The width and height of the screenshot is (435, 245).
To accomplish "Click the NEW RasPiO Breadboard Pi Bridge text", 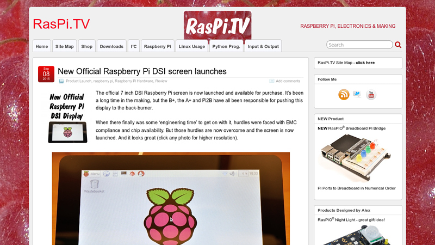I will point(351,128).
